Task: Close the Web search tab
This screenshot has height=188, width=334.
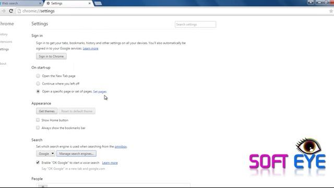Action: (40, 4)
